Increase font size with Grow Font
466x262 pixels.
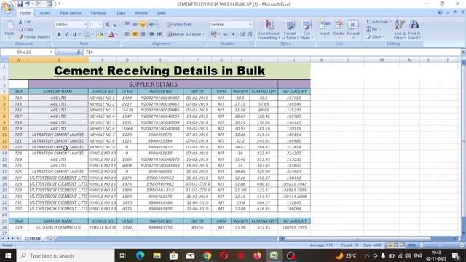(108, 25)
